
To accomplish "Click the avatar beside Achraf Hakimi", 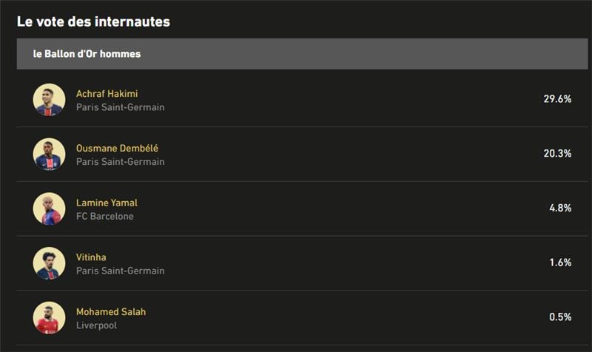I will tap(49, 100).
